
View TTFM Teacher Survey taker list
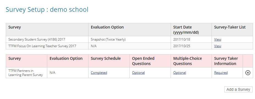(x=218, y=46)
